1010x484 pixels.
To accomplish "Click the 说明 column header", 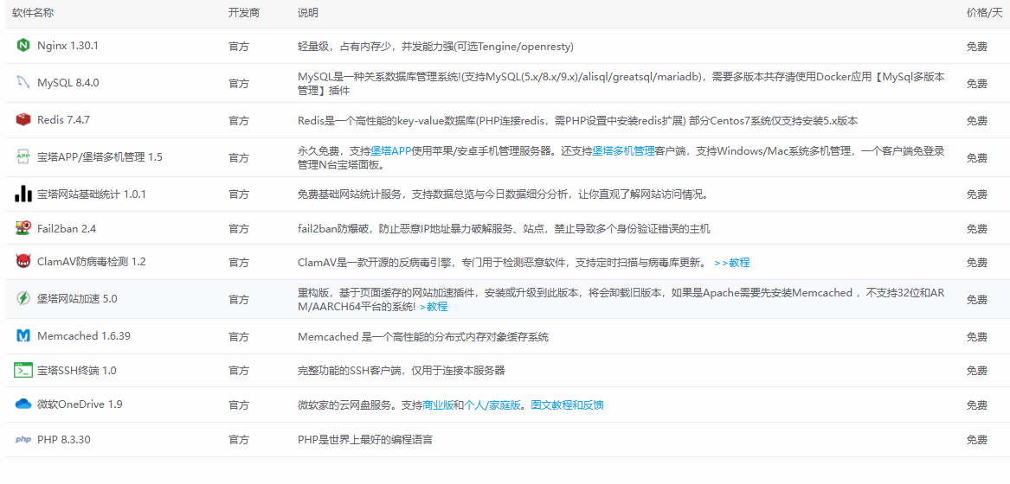I will (308, 13).
